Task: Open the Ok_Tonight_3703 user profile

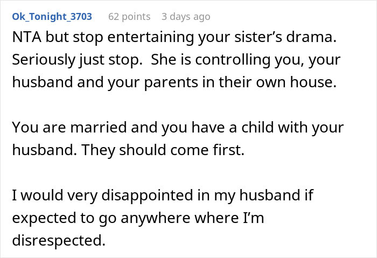Action: click(52, 17)
